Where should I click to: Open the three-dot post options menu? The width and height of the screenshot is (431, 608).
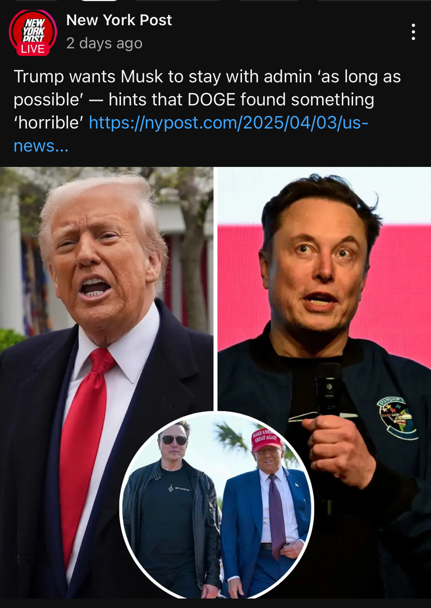click(413, 32)
